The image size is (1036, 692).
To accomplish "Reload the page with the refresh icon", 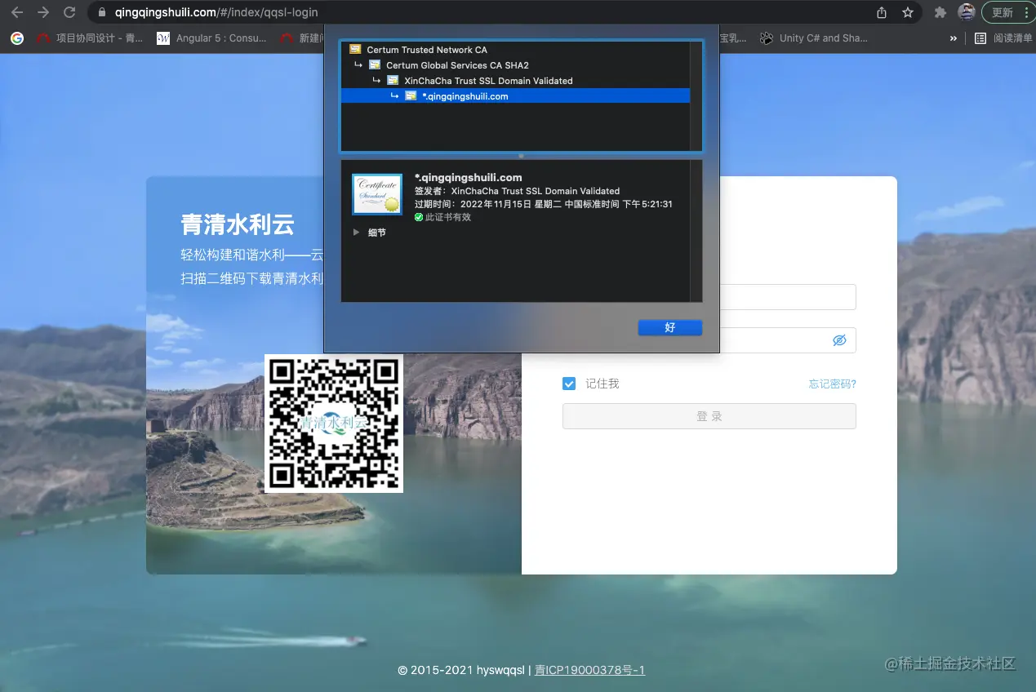I will click(70, 12).
